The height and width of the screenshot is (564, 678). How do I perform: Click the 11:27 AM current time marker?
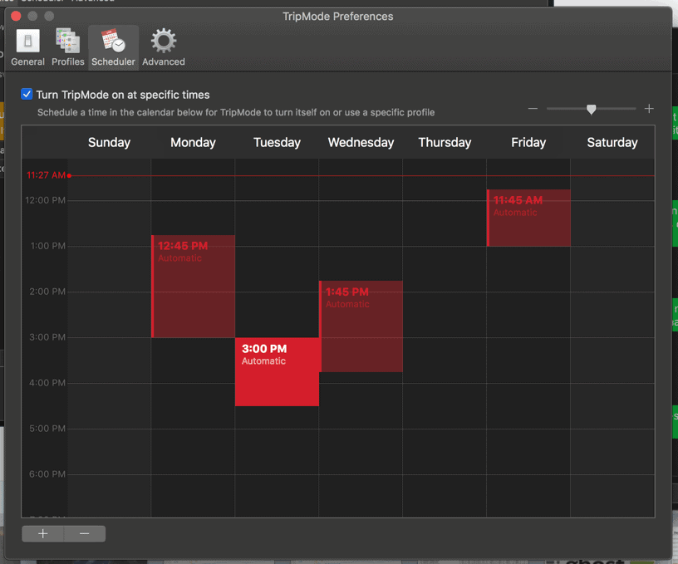click(x=48, y=175)
